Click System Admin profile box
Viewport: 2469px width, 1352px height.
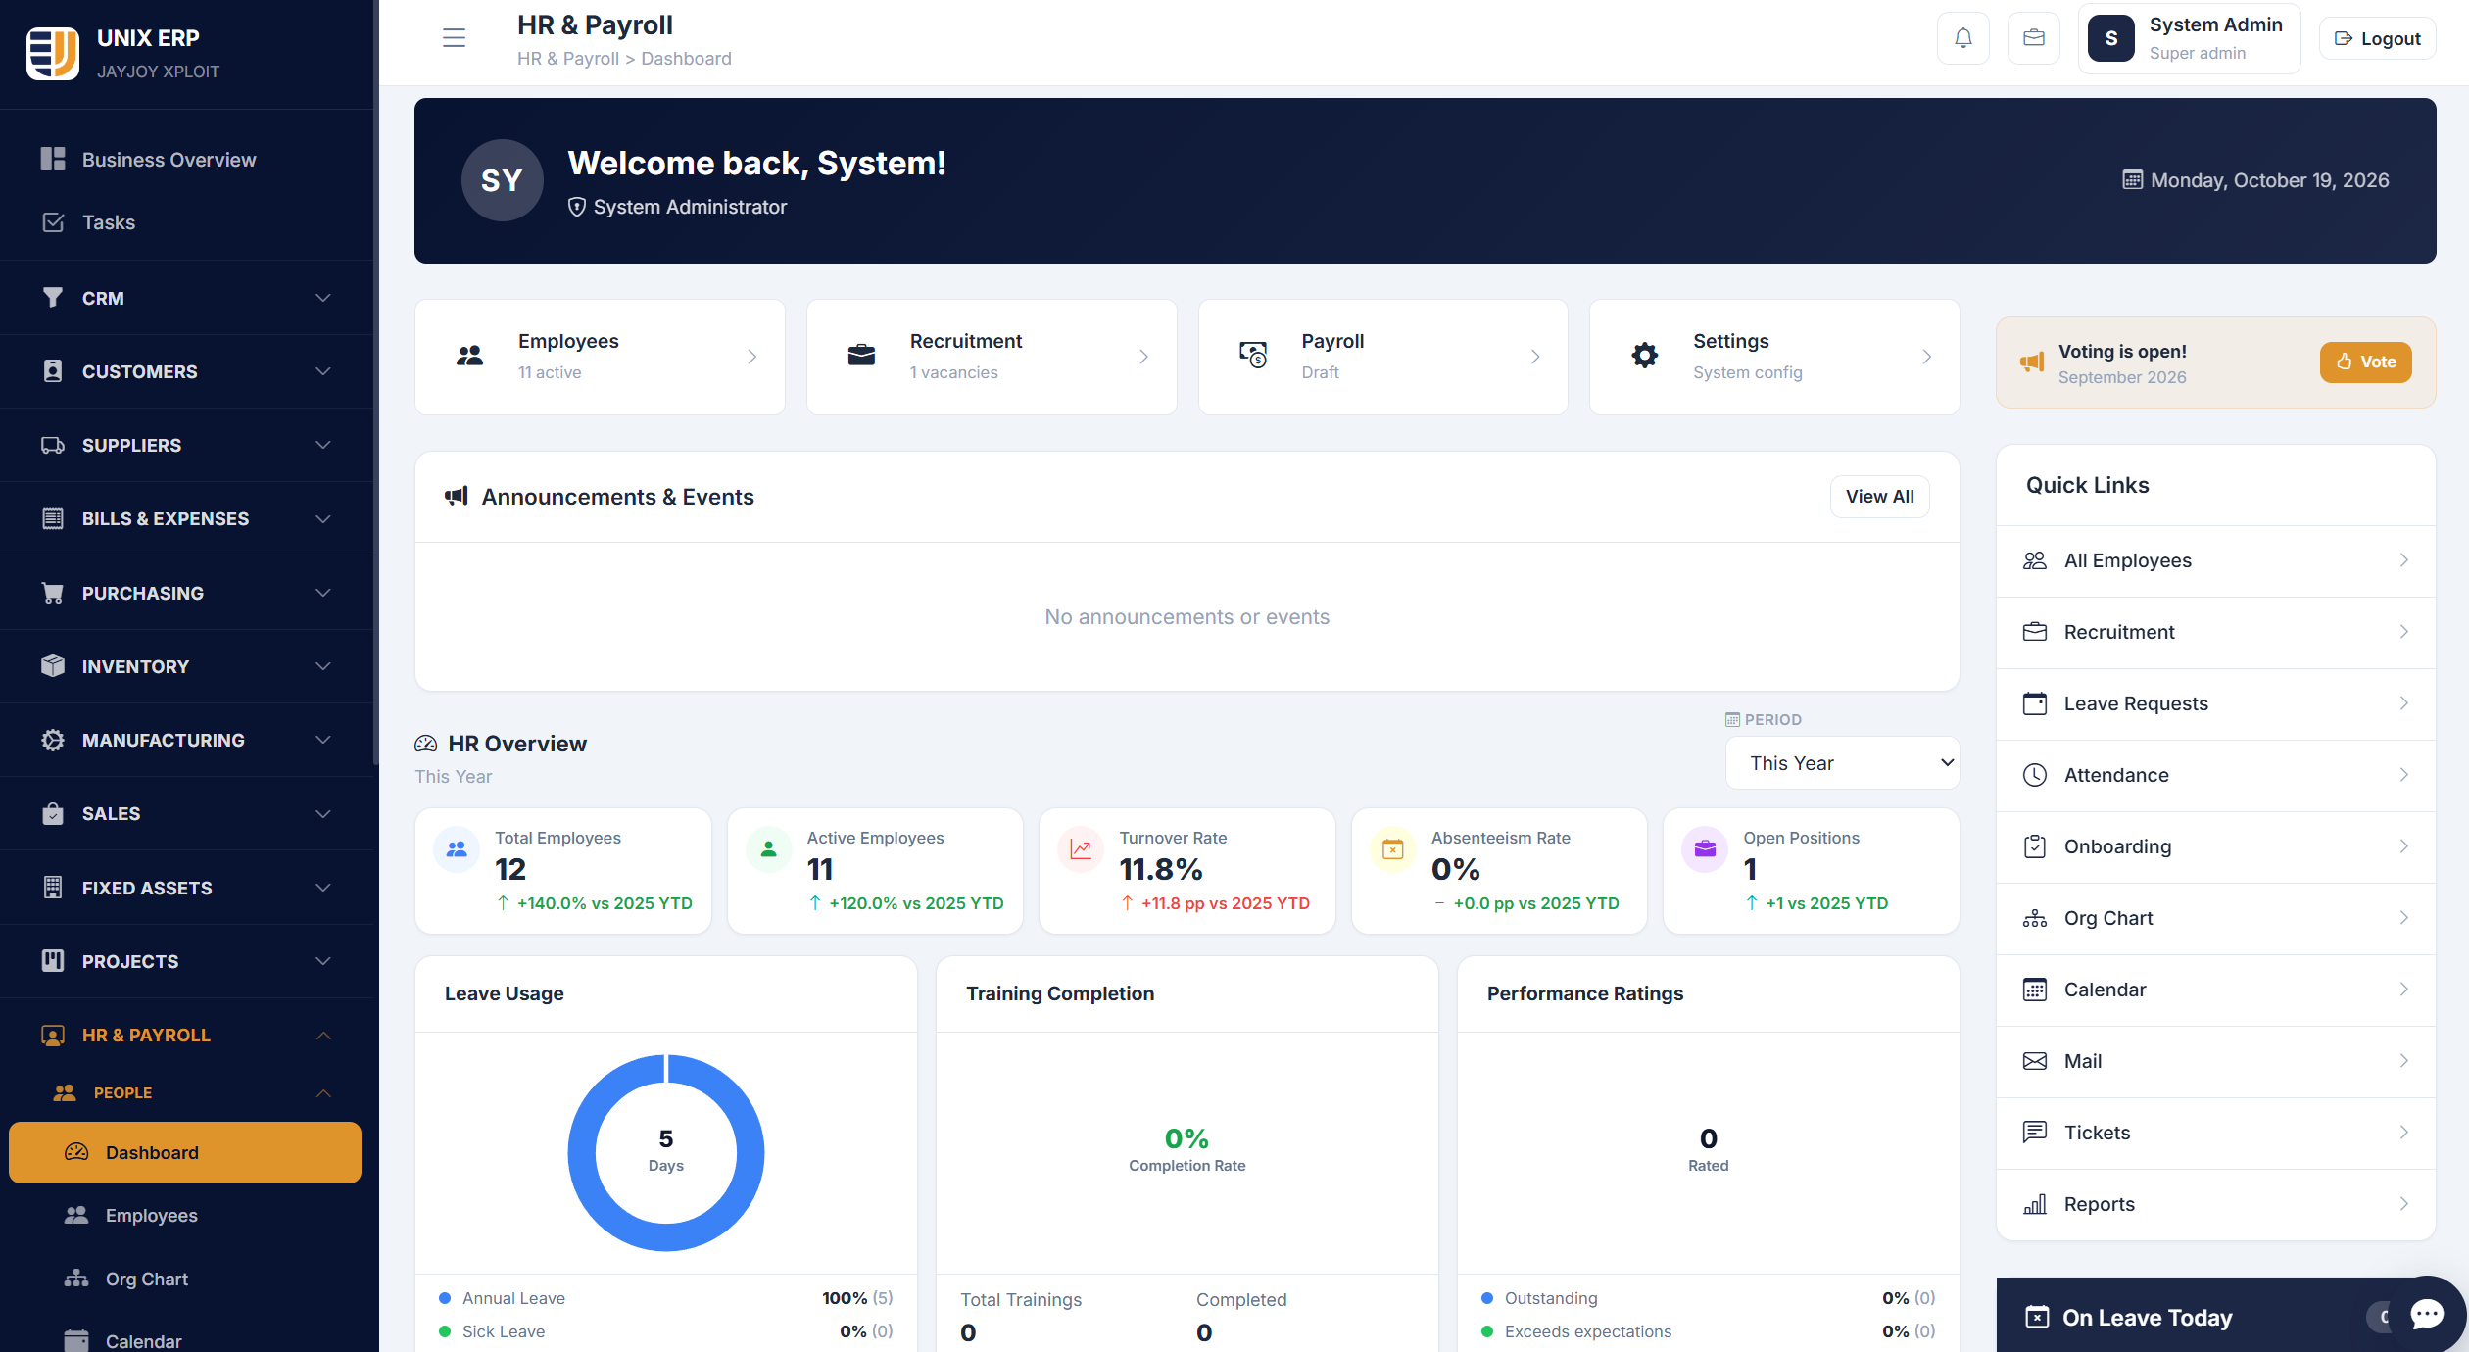2189,38
